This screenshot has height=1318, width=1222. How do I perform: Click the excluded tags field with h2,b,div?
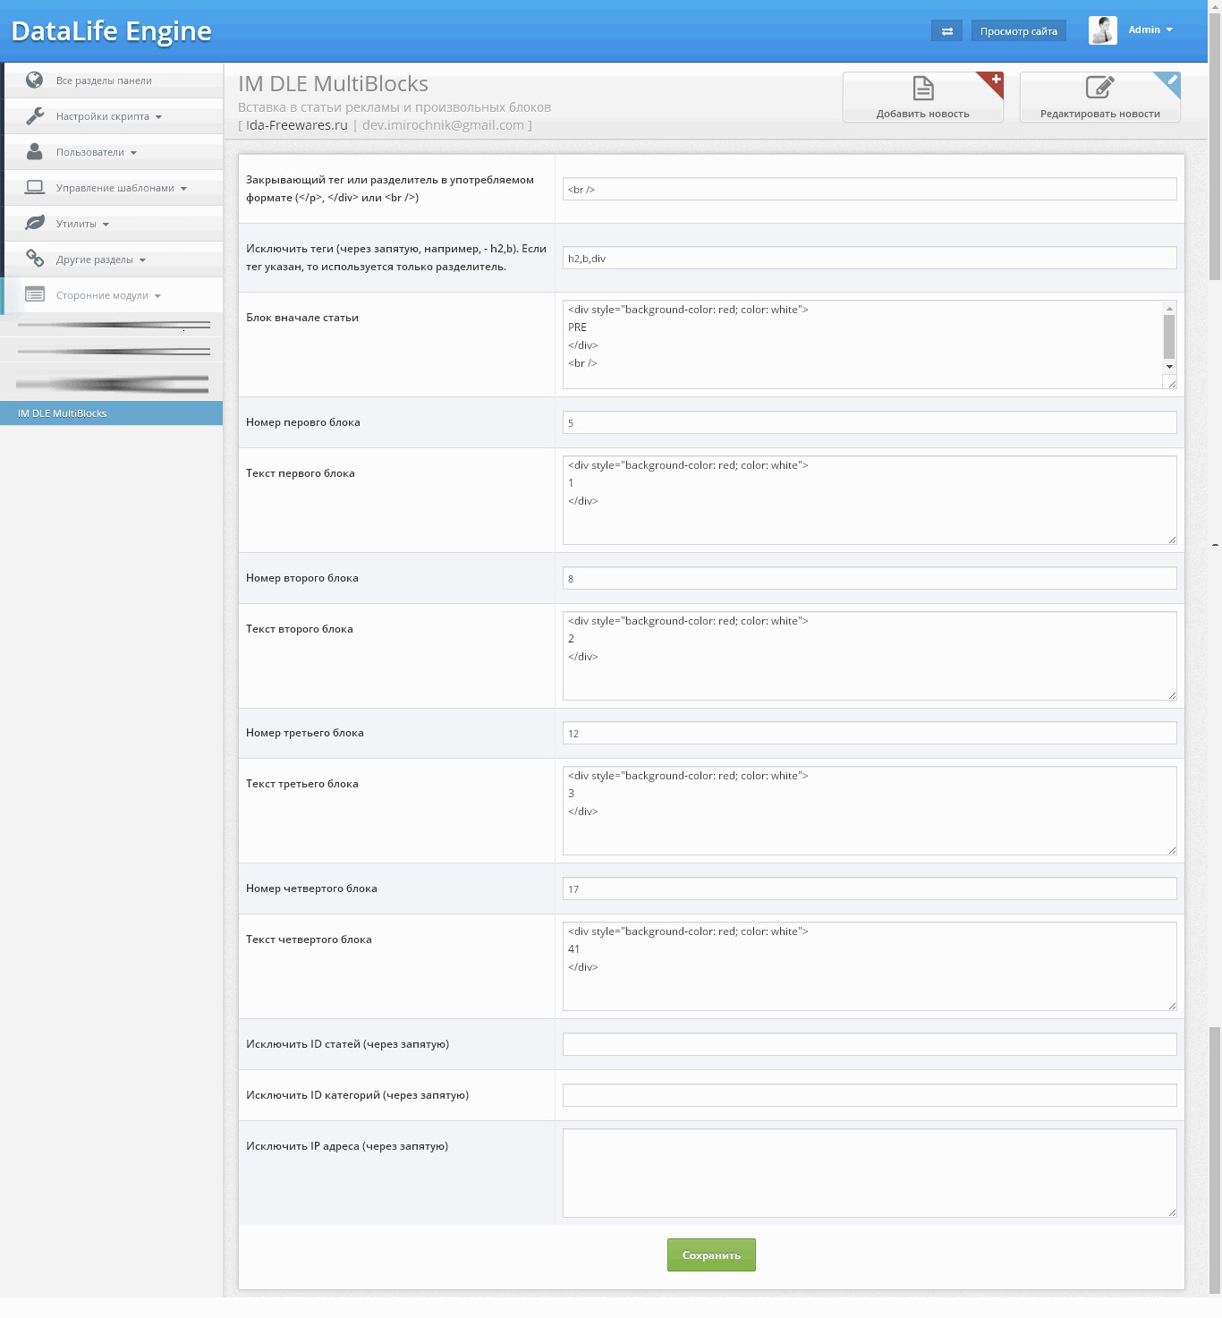tap(870, 258)
